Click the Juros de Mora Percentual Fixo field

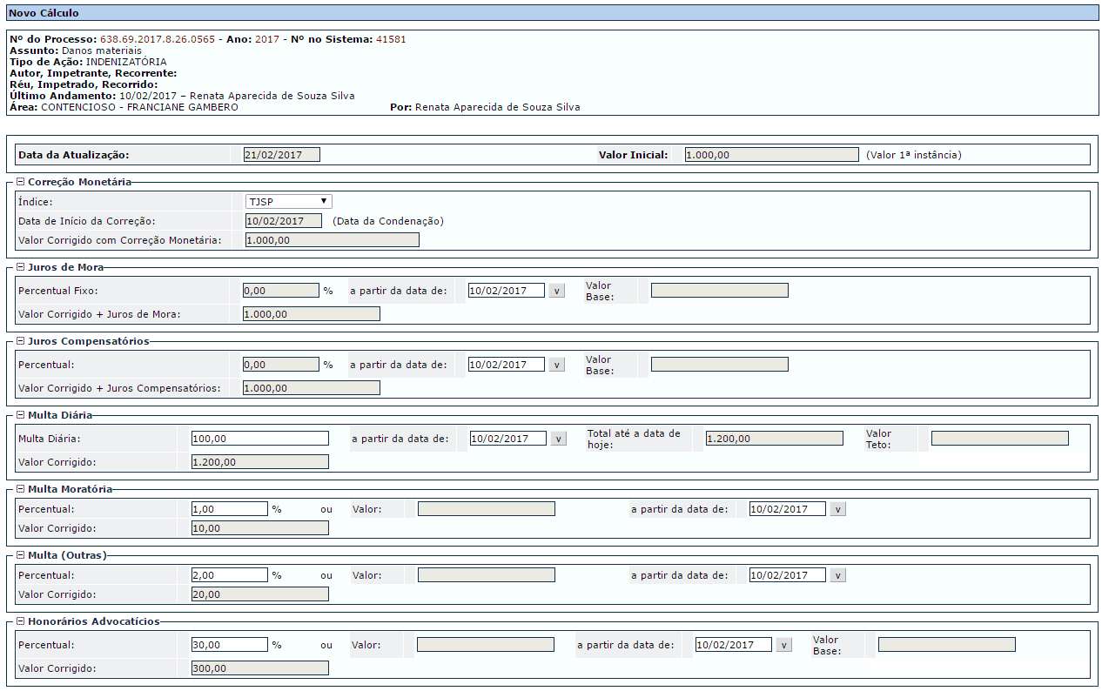[x=281, y=291]
